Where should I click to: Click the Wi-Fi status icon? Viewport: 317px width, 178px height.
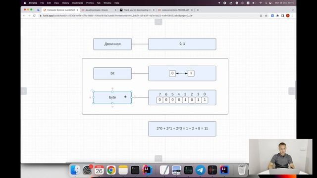(x=261, y=3)
